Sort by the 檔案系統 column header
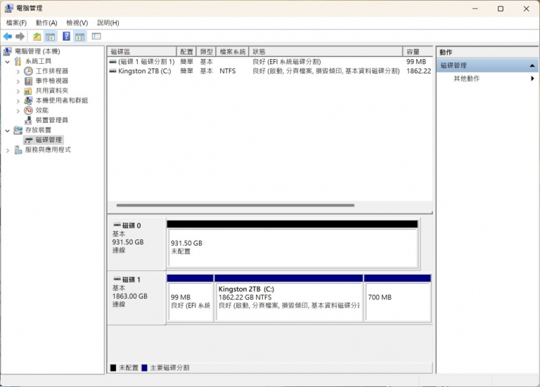The width and height of the screenshot is (540, 387). click(233, 51)
